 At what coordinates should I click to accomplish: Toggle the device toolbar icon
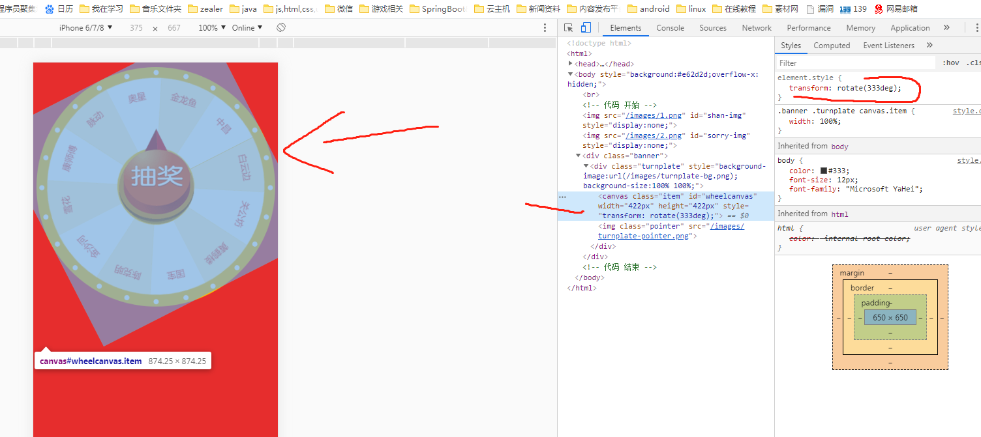[586, 28]
